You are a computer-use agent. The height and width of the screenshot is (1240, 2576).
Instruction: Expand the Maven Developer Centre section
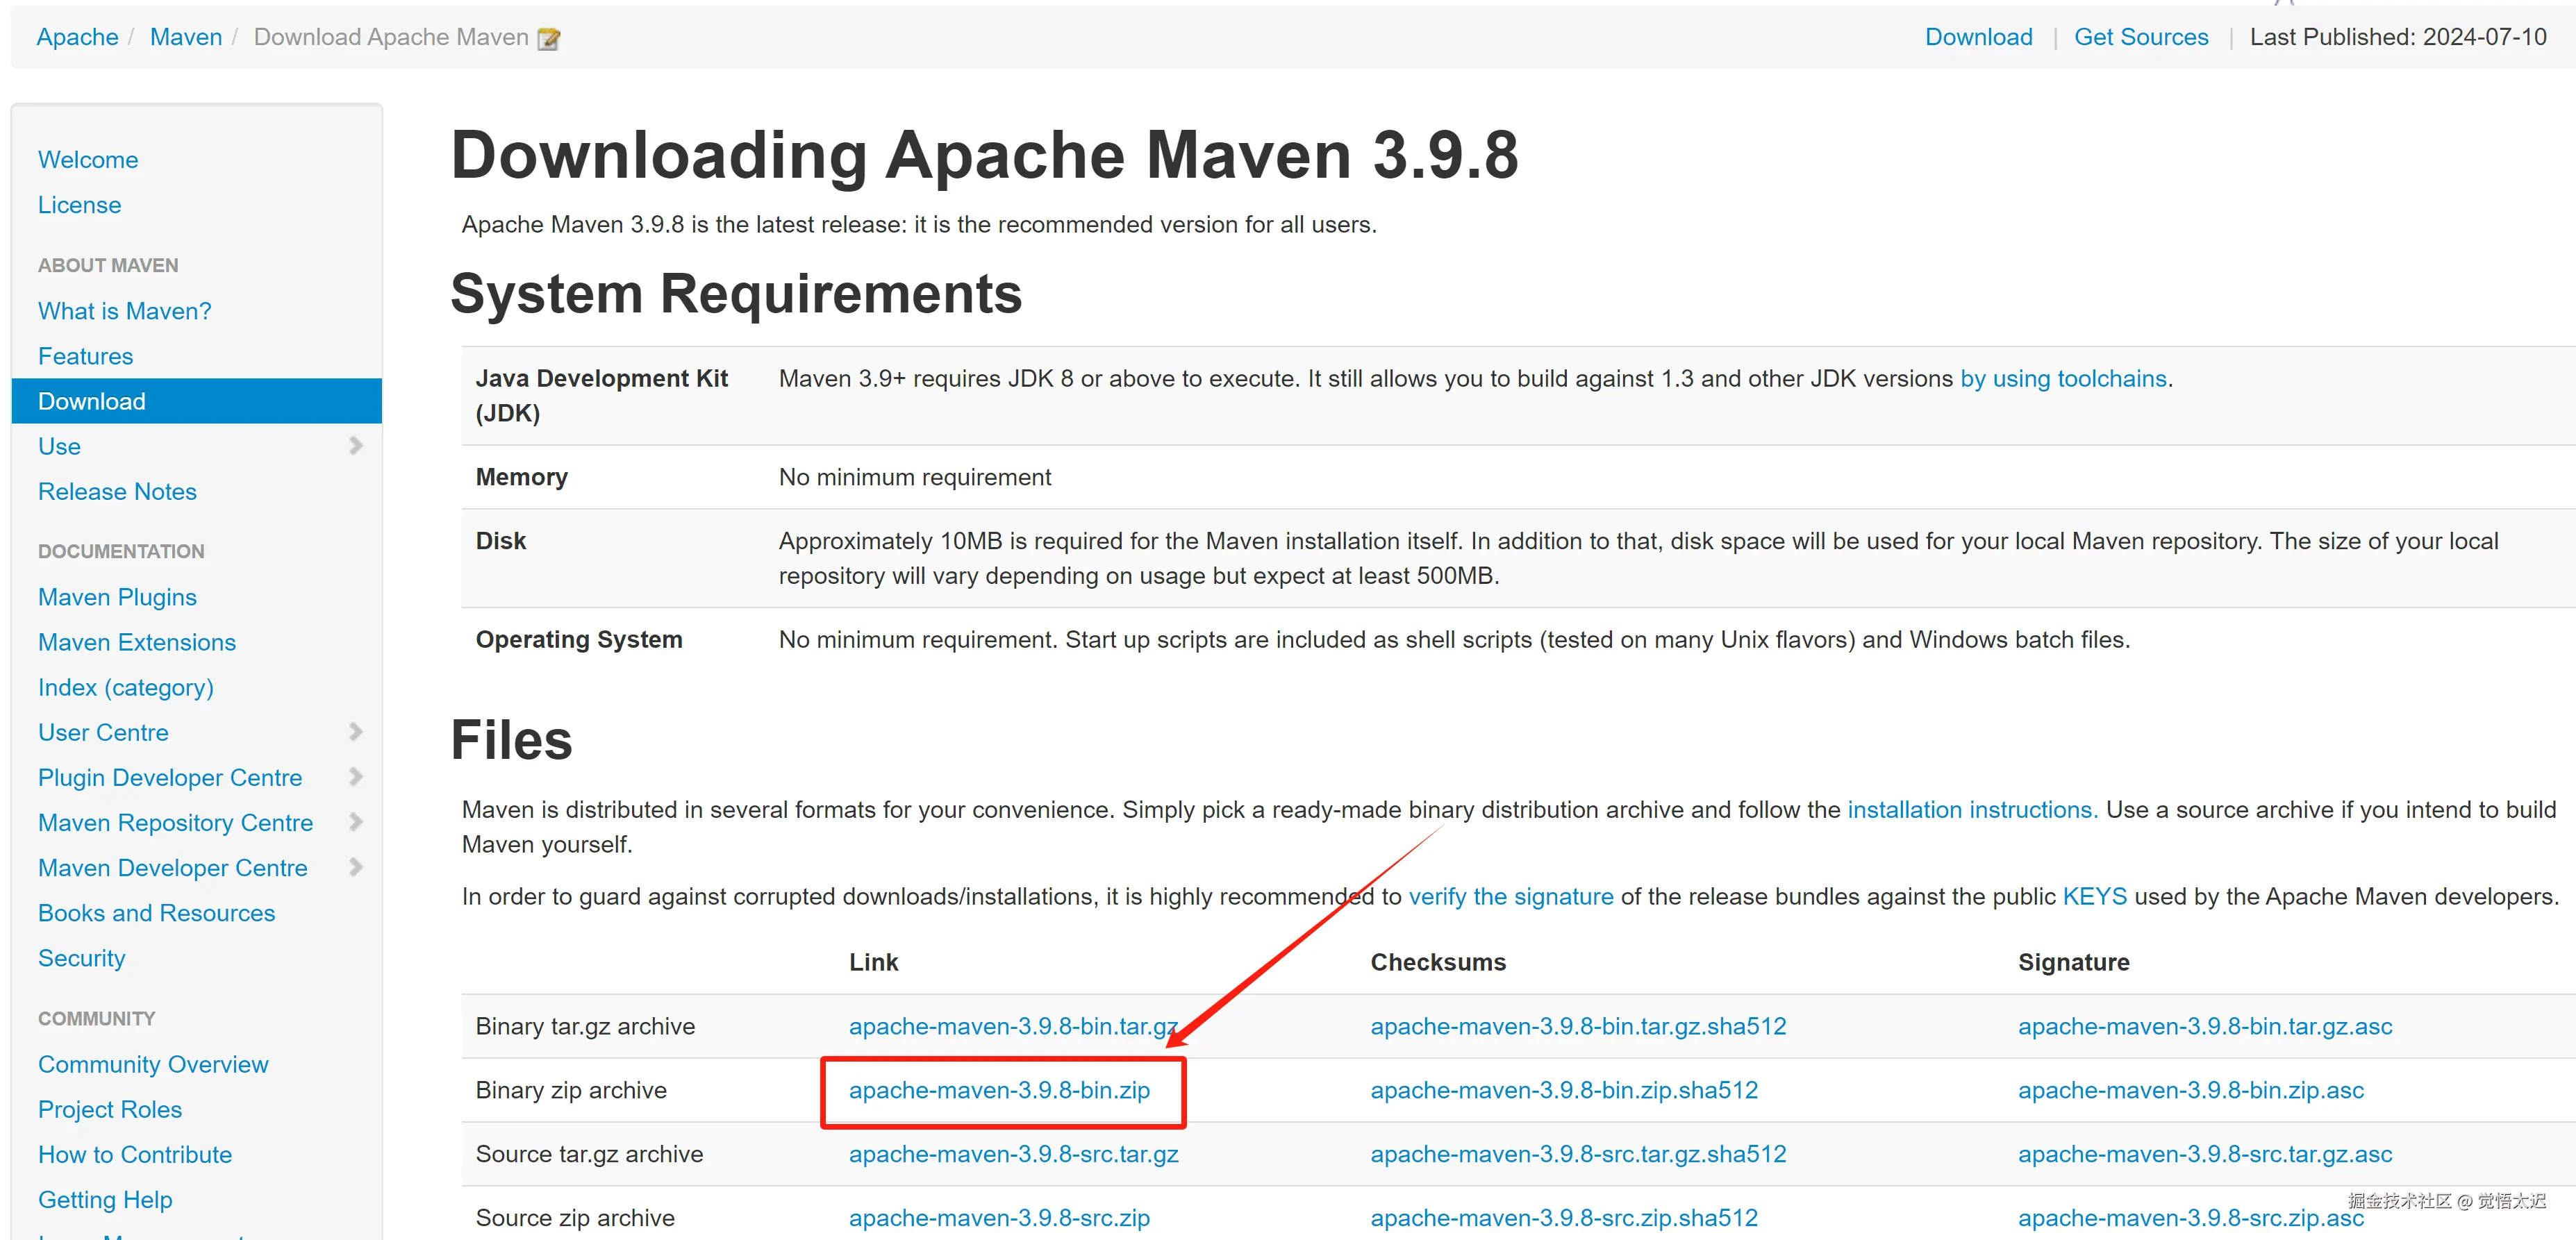pos(356,867)
